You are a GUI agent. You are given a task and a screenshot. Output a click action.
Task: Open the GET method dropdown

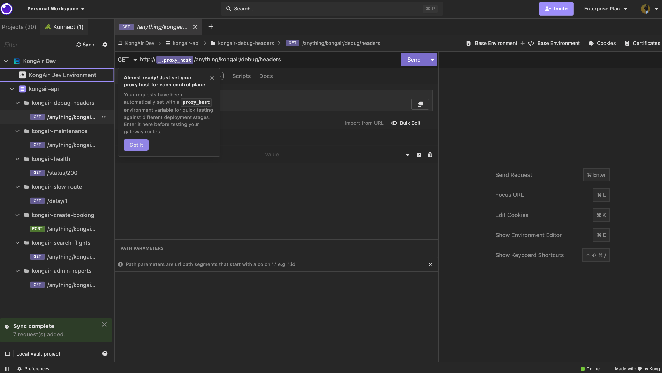pos(127,60)
